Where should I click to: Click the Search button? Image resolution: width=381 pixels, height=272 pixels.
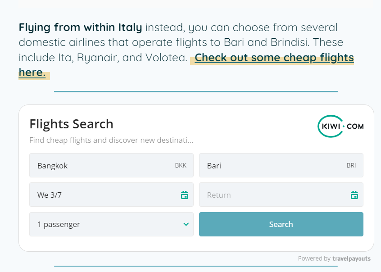281,224
